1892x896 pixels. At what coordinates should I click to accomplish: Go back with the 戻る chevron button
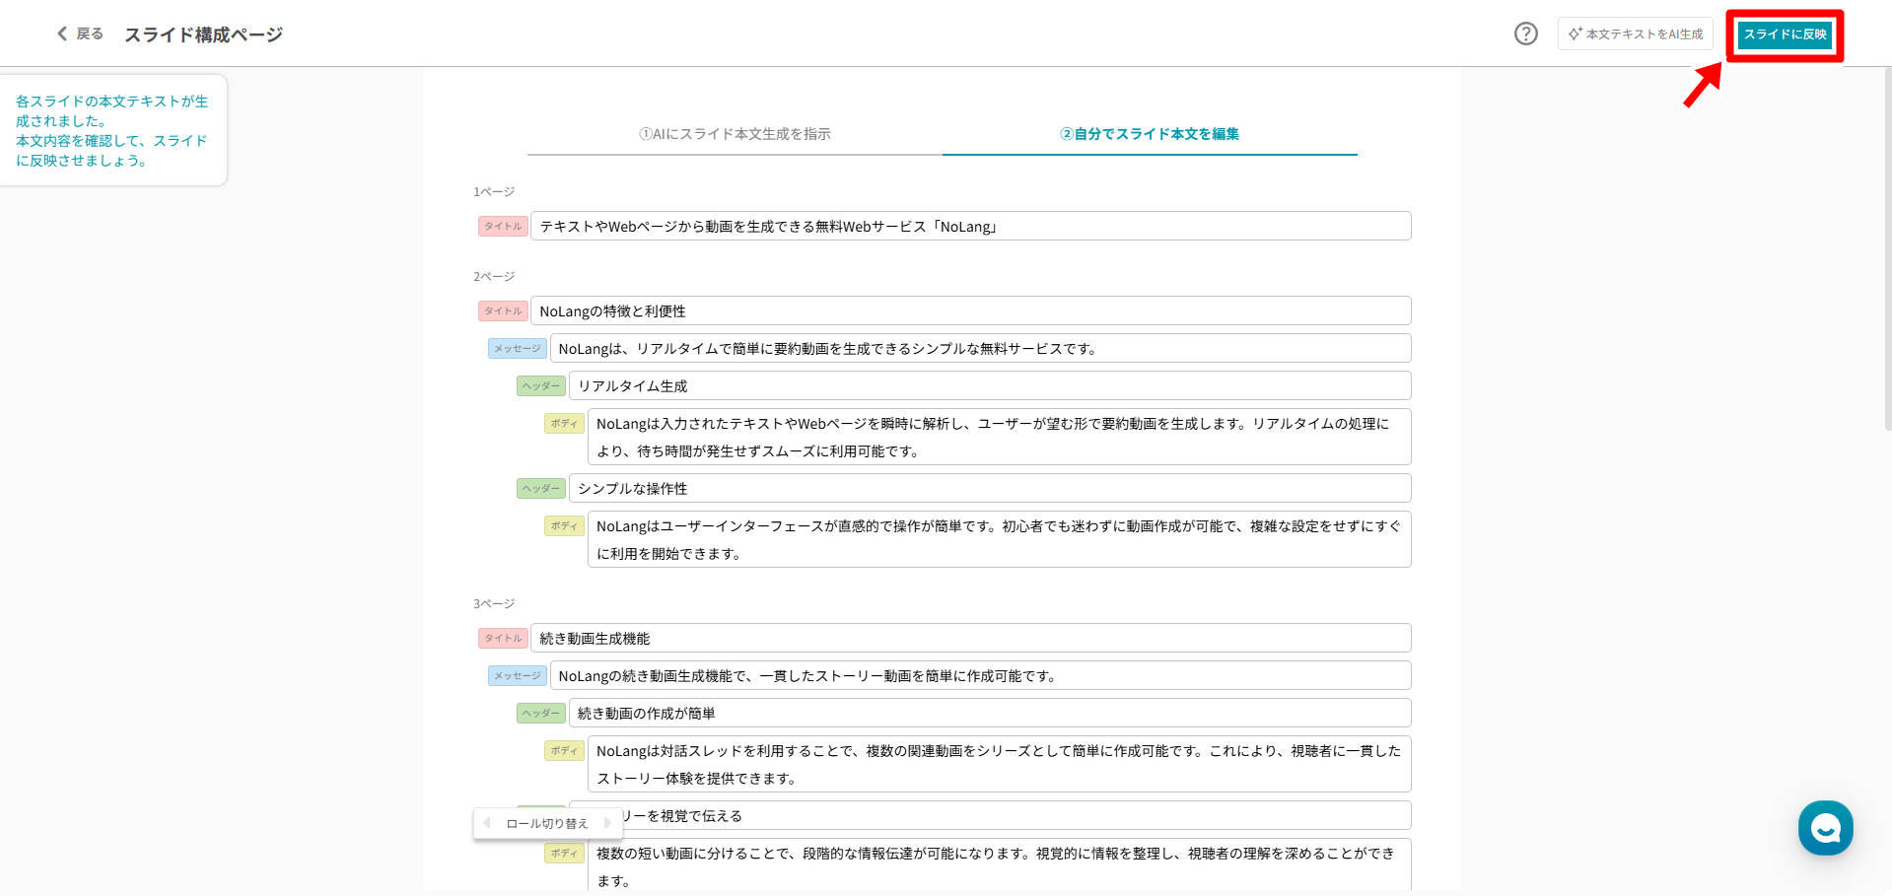(x=80, y=34)
